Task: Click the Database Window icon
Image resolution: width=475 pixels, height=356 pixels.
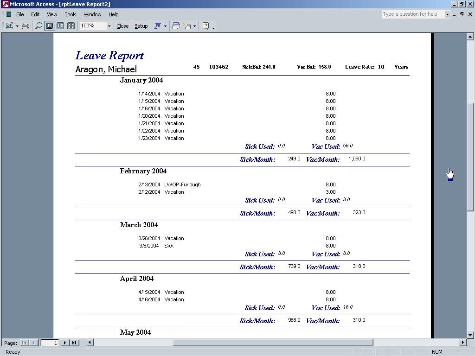Action: (176, 26)
